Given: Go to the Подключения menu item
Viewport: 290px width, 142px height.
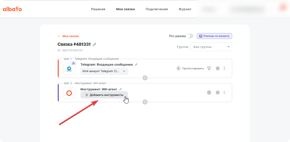Looking at the screenshot, I should point(157,9).
